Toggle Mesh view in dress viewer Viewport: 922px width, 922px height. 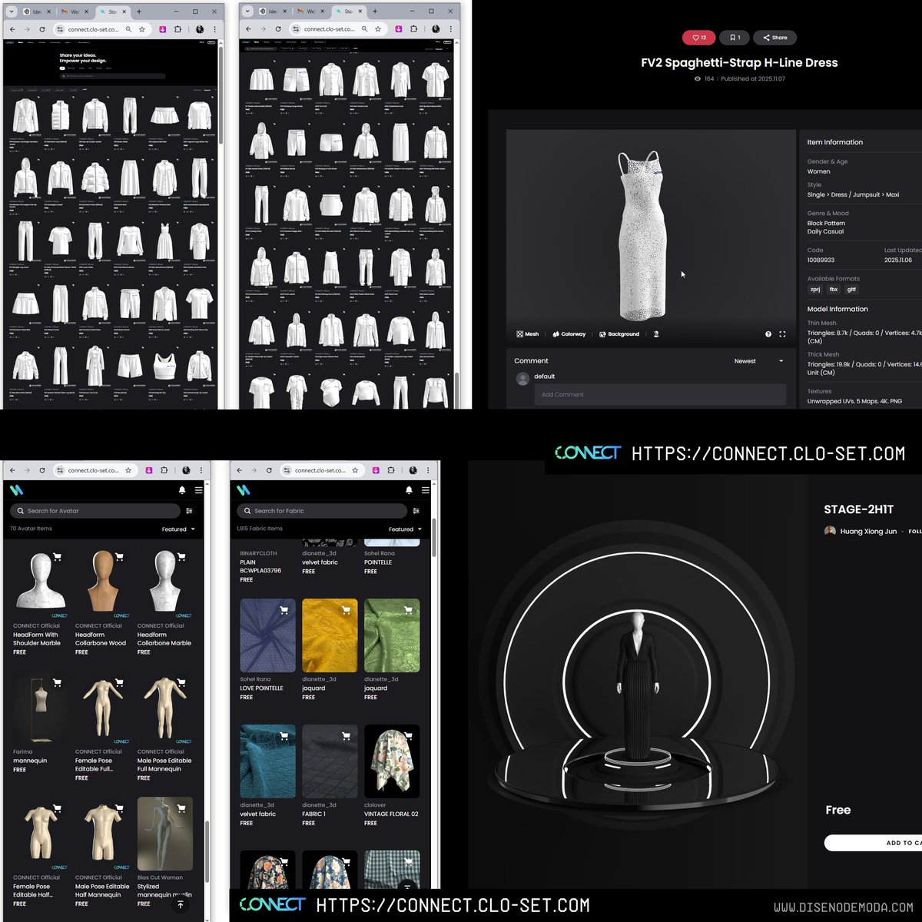pos(528,334)
